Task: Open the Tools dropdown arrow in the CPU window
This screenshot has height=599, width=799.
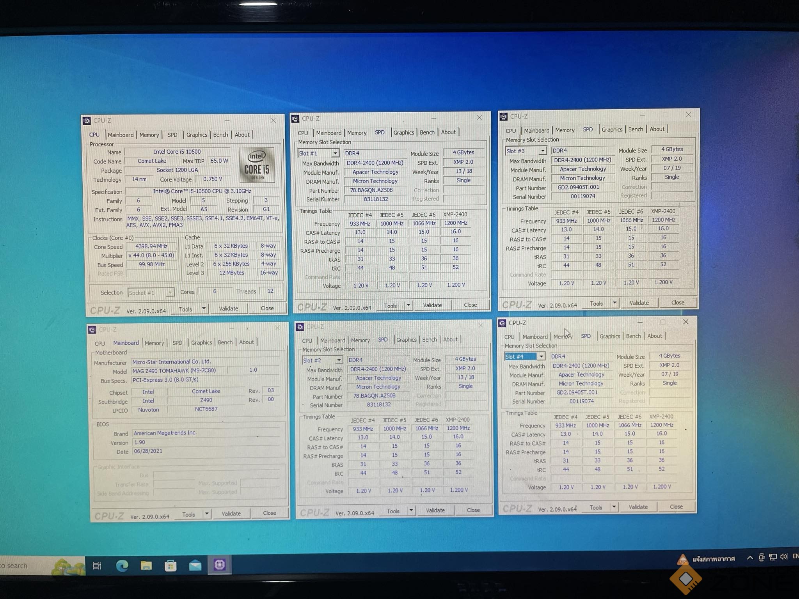Action: (x=204, y=309)
